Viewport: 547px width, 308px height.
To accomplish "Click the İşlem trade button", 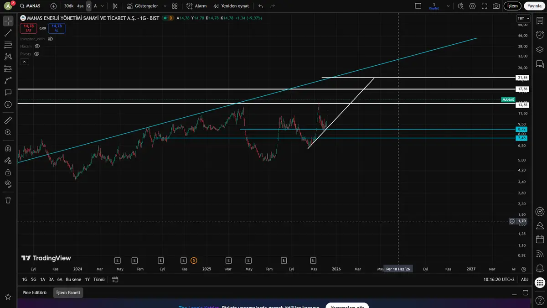I will click(513, 6).
